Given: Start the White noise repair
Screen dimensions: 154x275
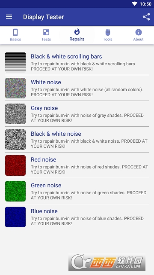Looking at the screenshot, I should (77, 88).
